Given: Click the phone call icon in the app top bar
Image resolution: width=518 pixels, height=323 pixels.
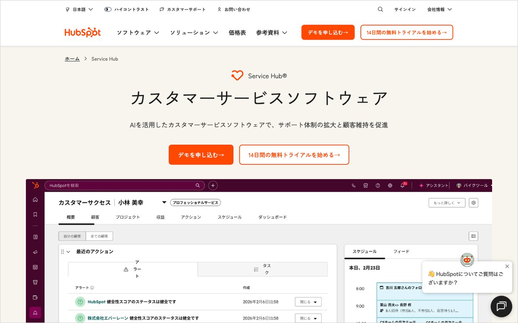Looking at the screenshot, I should (354, 186).
